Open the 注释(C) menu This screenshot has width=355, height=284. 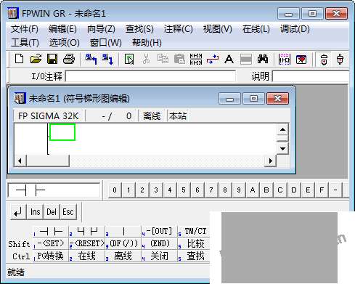179,29
